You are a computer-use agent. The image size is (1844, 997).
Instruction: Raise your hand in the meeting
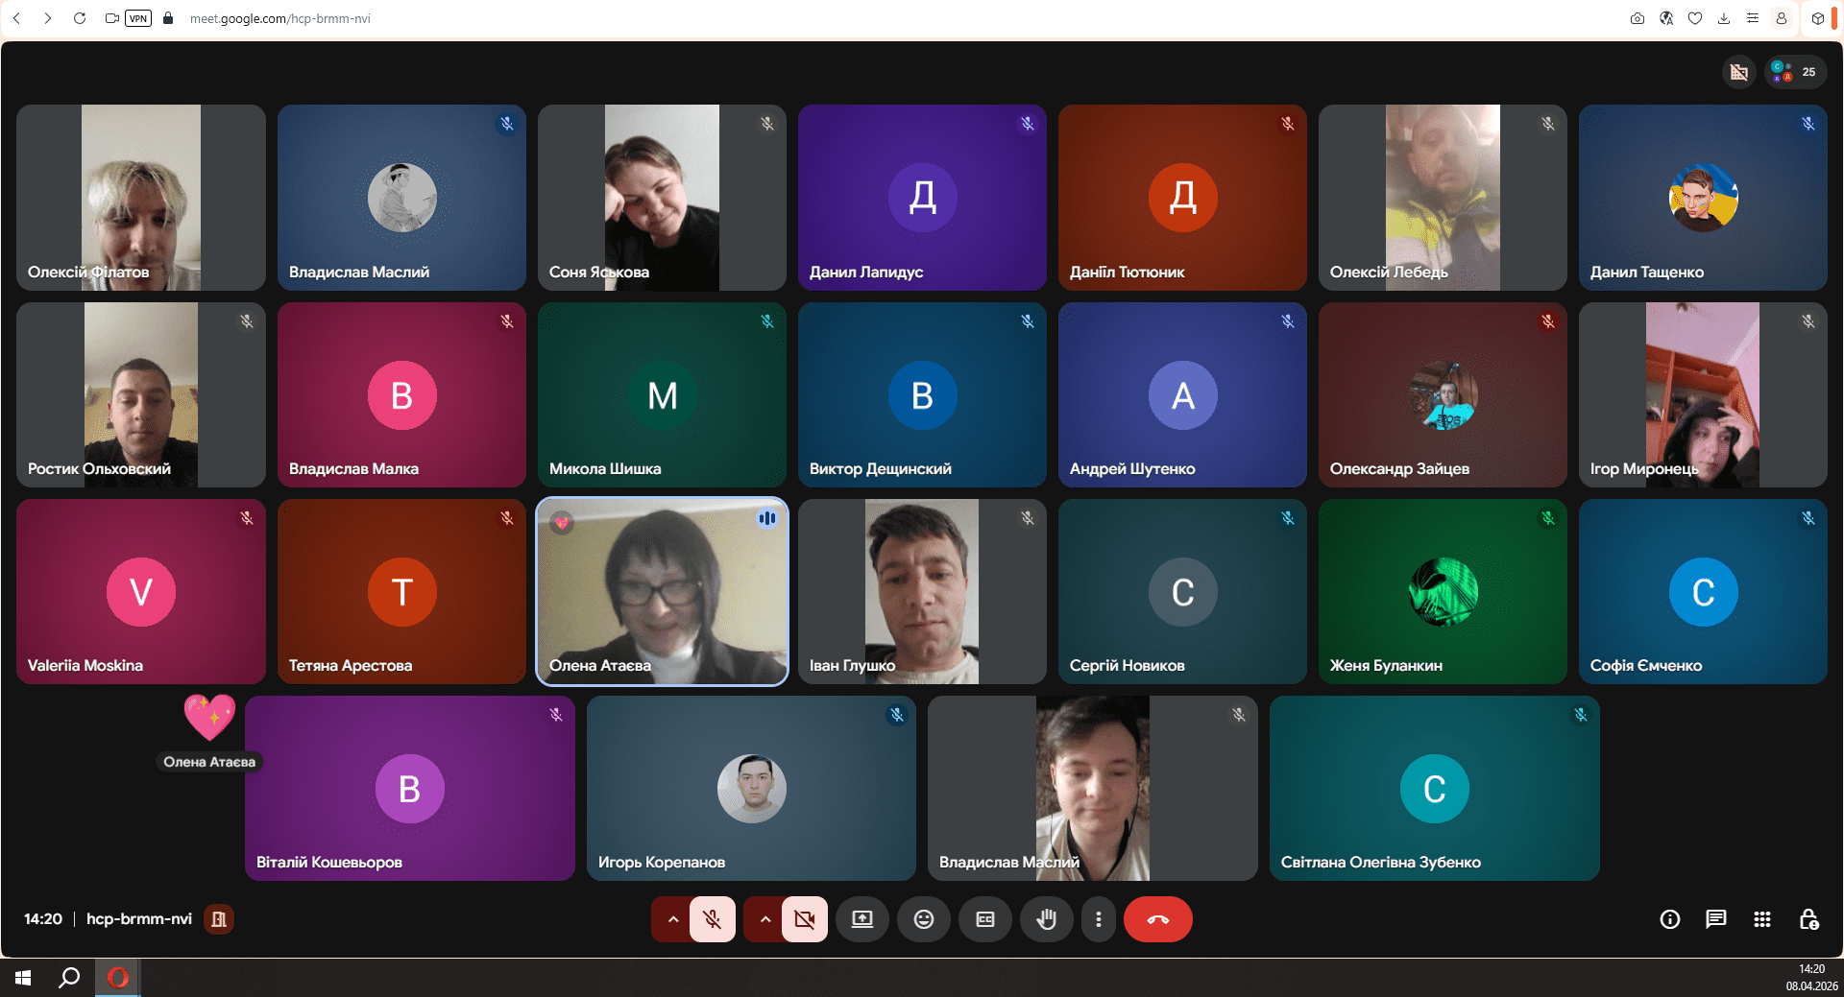1046,919
